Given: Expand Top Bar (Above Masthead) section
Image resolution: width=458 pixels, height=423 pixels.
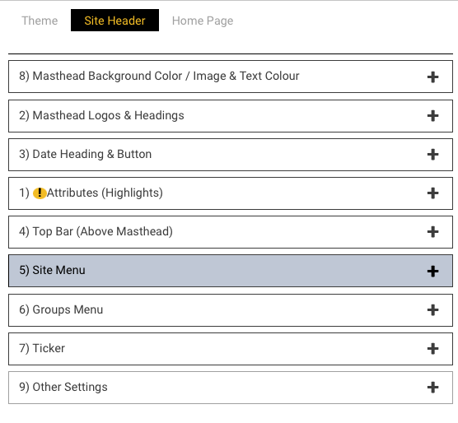Looking at the screenshot, I should (231, 232).
